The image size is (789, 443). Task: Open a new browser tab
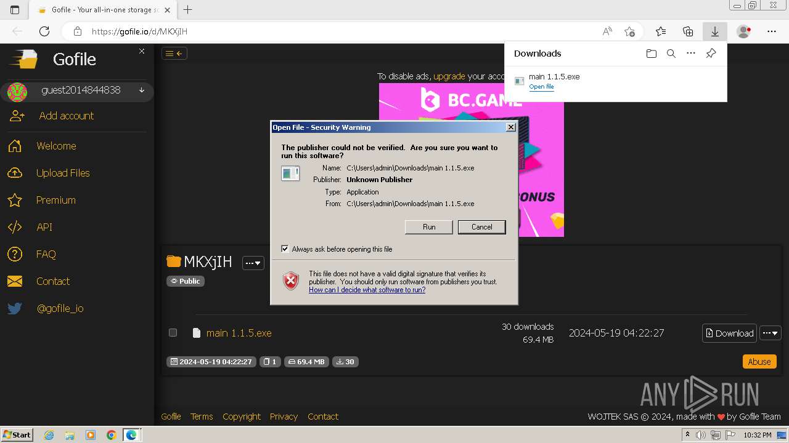coord(188,10)
